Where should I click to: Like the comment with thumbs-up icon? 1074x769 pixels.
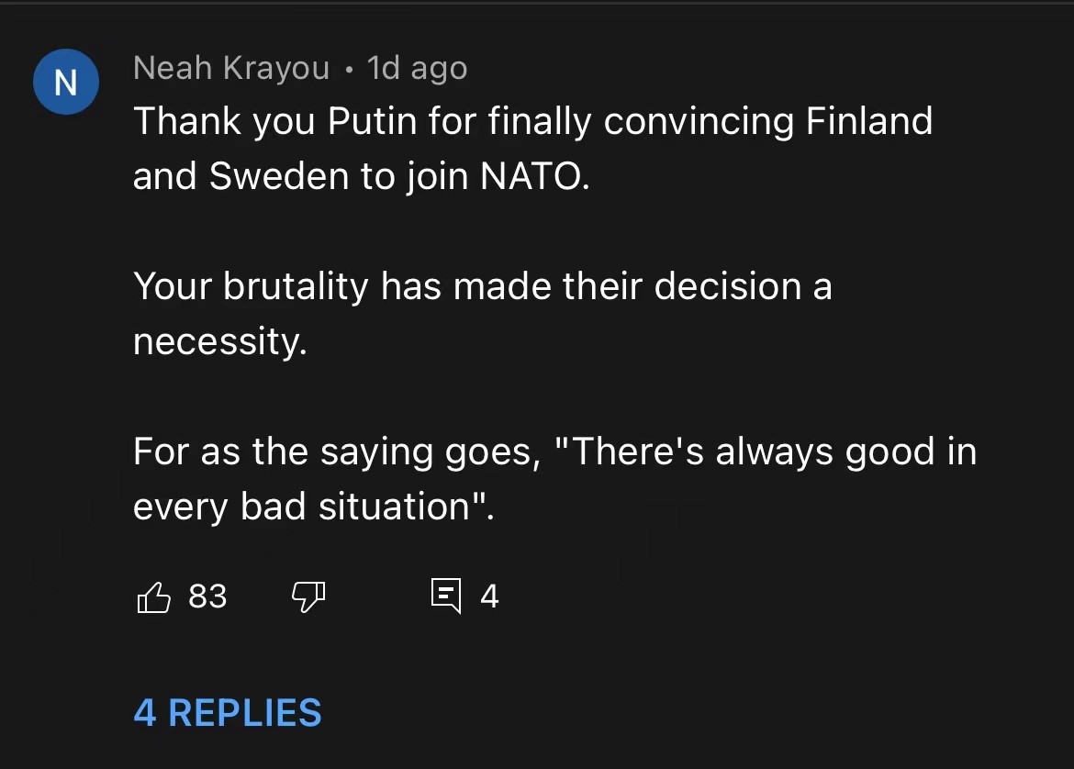(154, 597)
